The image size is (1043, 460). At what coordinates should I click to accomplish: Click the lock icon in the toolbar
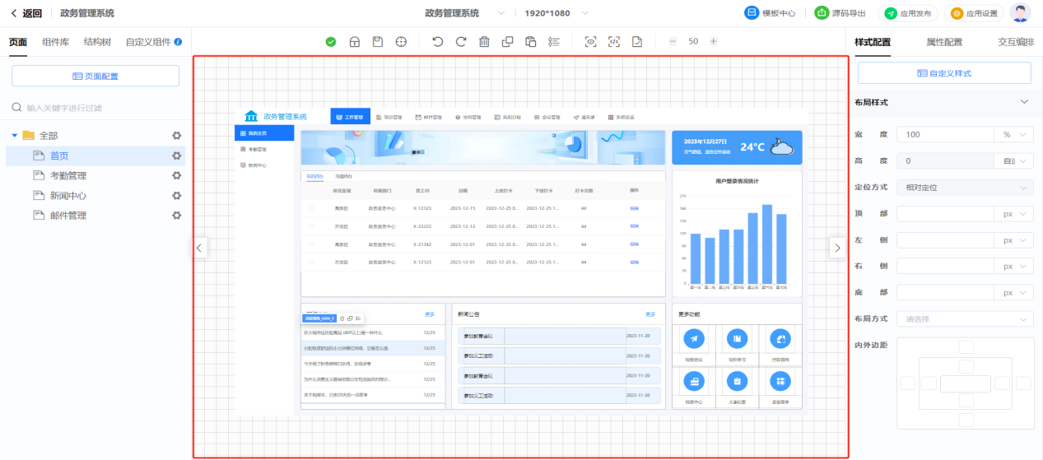[354, 41]
